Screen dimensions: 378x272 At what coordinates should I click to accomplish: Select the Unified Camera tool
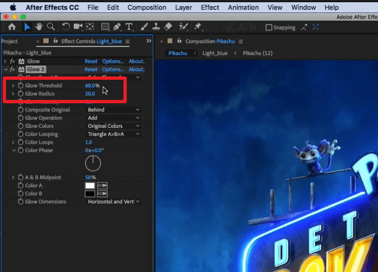[x=78, y=27]
